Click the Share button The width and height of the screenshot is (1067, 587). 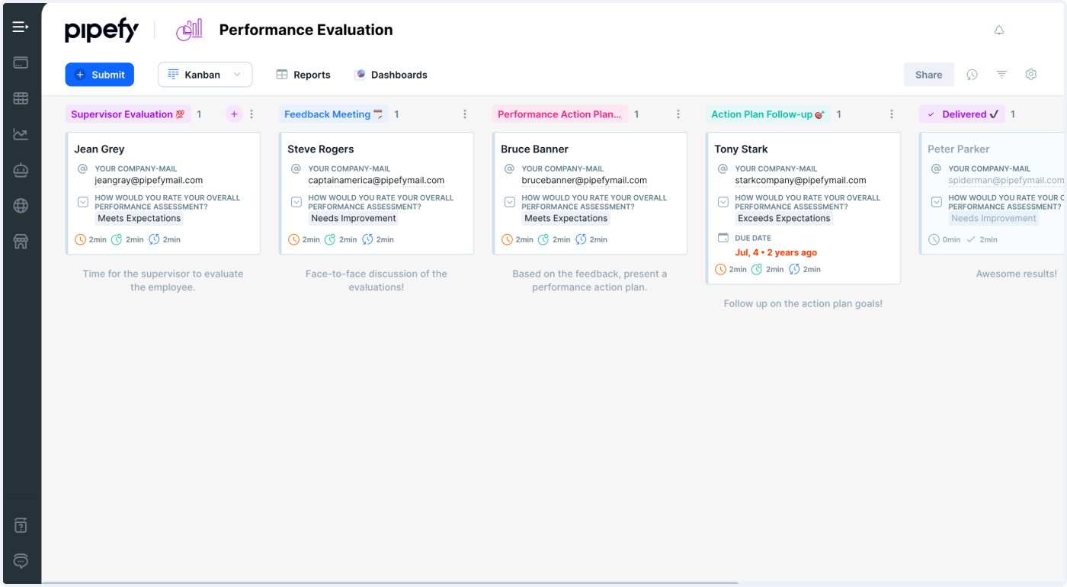pyautogui.click(x=928, y=75)
